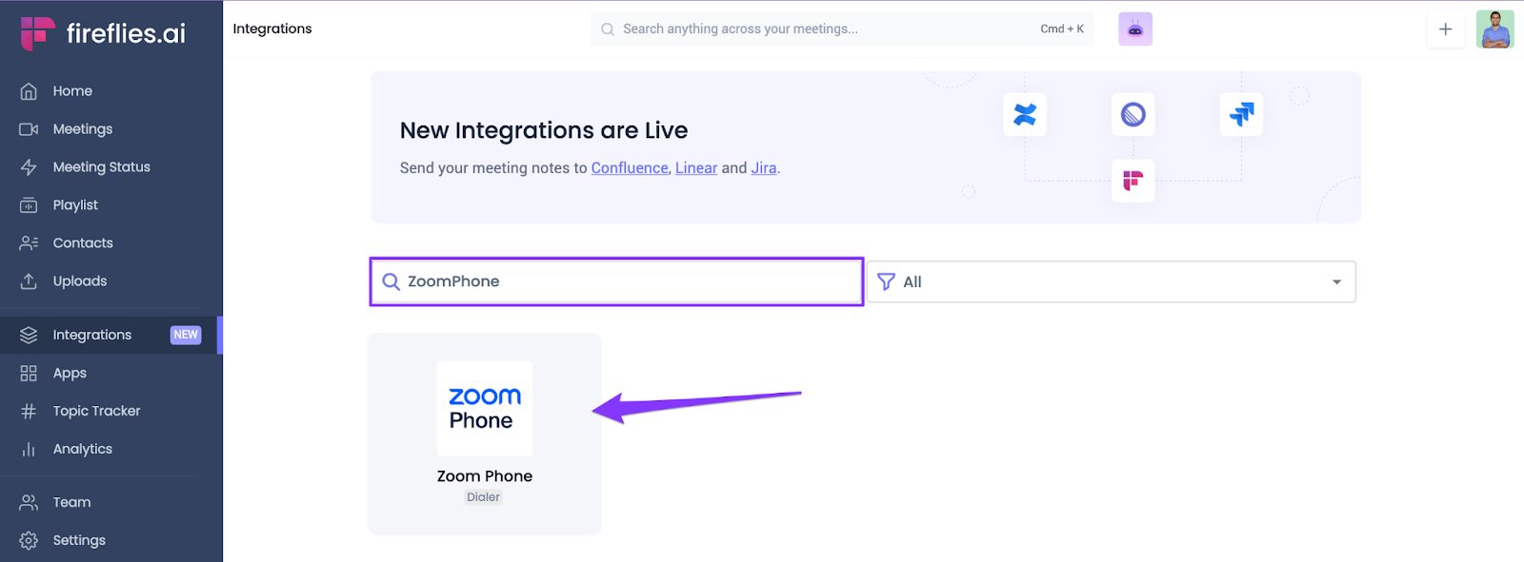
Task: Follow the Jira link
Action: tap(763, 168)
